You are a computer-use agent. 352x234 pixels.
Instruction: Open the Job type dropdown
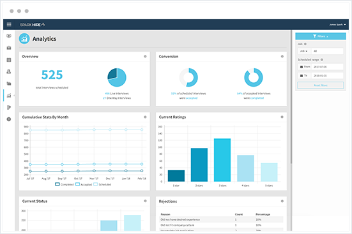click(304, 51)
